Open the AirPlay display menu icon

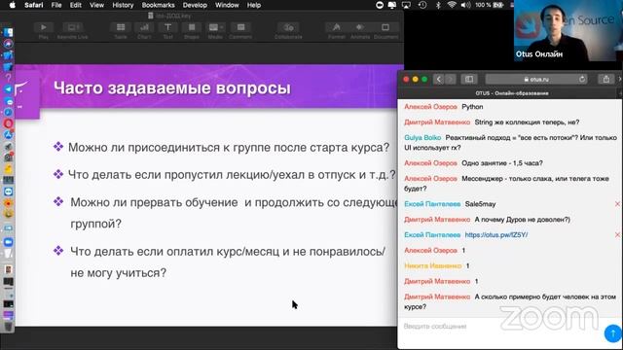[406, 5]
